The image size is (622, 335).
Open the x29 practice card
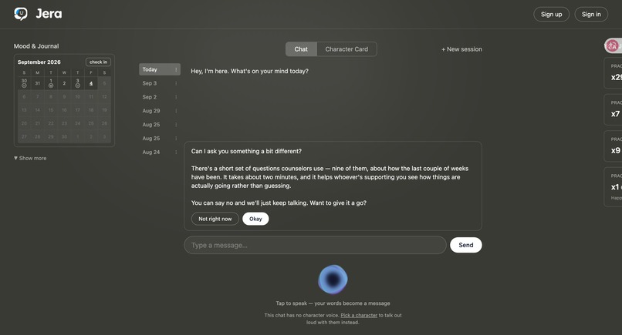[x=613, y=73]
